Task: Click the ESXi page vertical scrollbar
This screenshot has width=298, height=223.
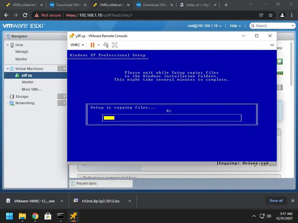Action: click(291, 64)
